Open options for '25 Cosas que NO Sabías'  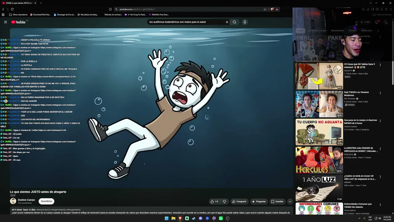380,65
